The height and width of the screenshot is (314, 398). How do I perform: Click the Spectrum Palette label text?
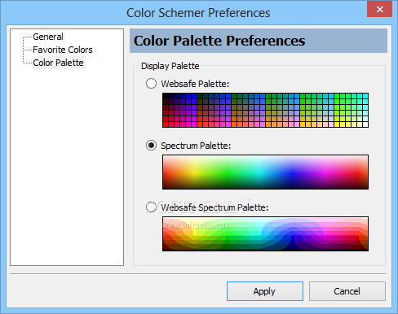pos(196,146)
